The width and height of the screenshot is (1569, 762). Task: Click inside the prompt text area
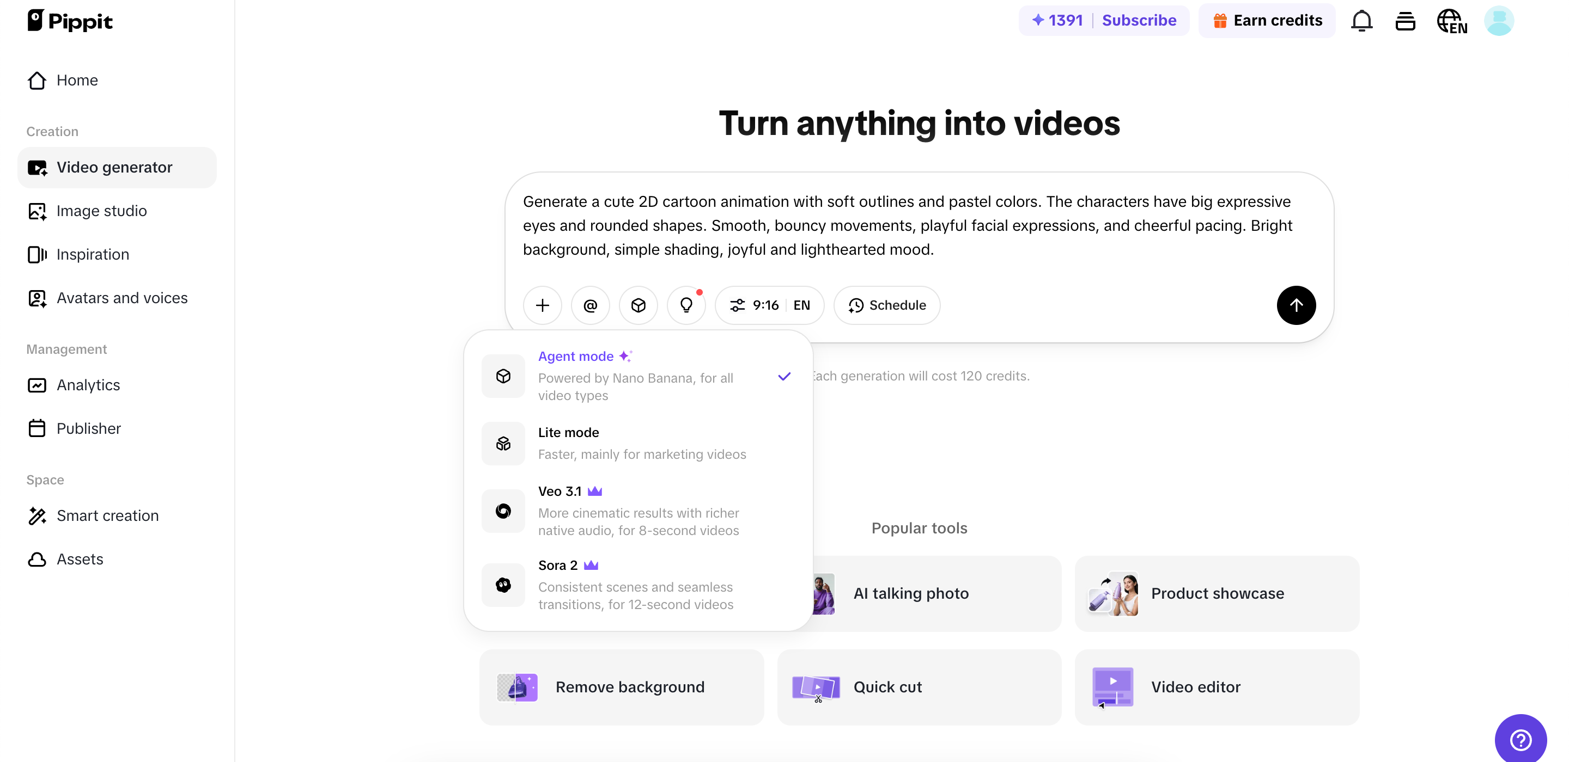(908, 225)
